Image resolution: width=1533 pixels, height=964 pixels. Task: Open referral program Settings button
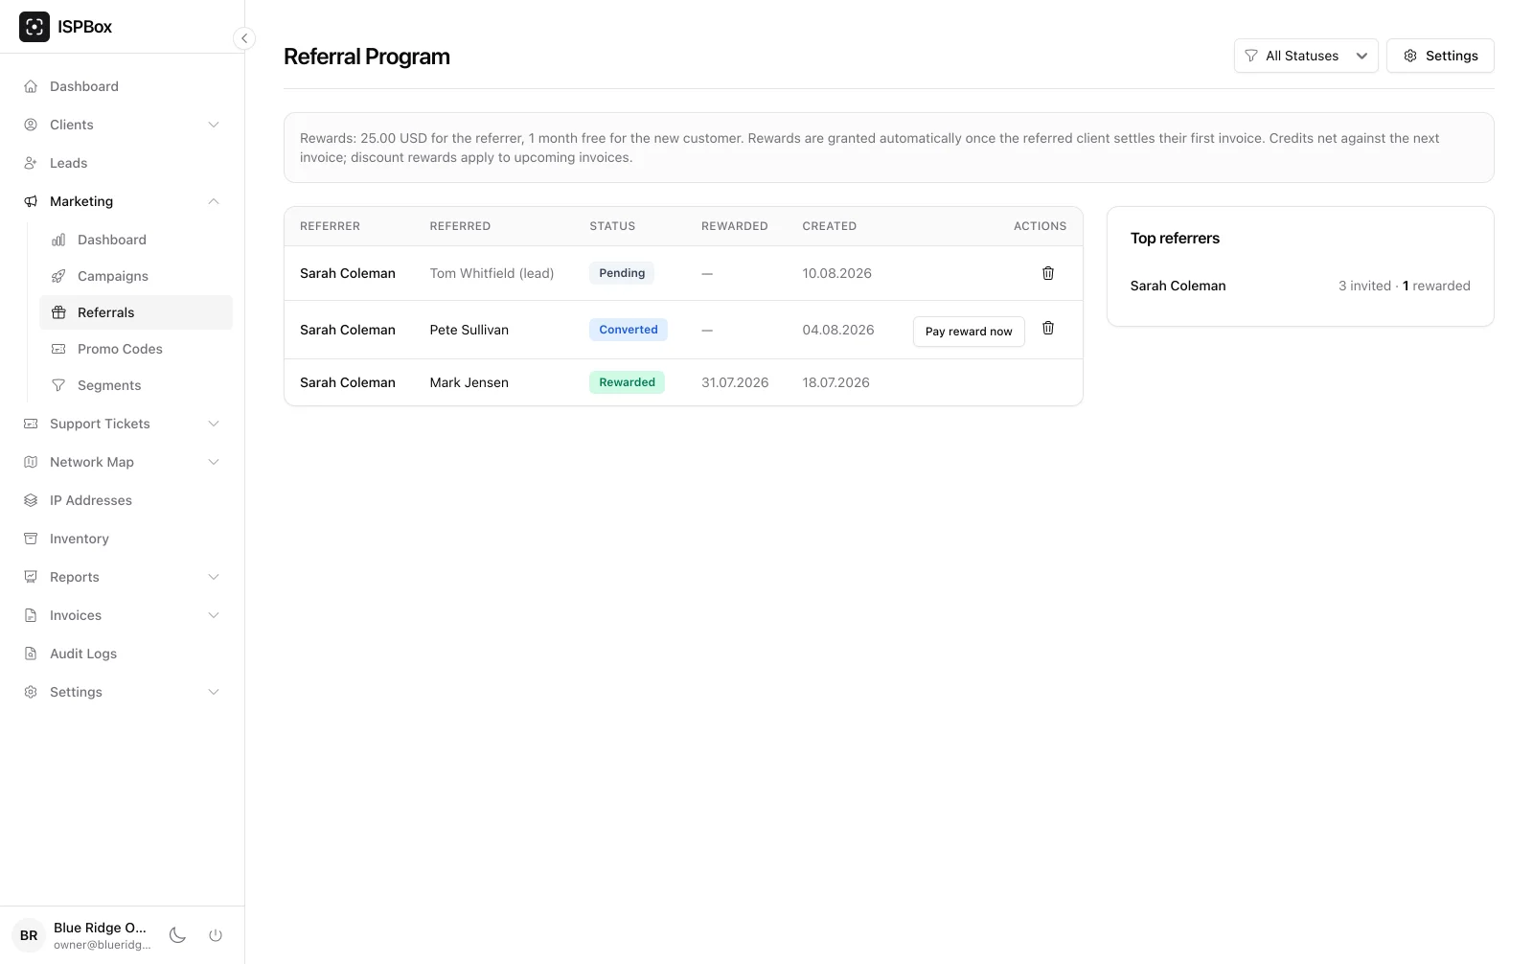pyautogui.click(x=1440, y=56)
